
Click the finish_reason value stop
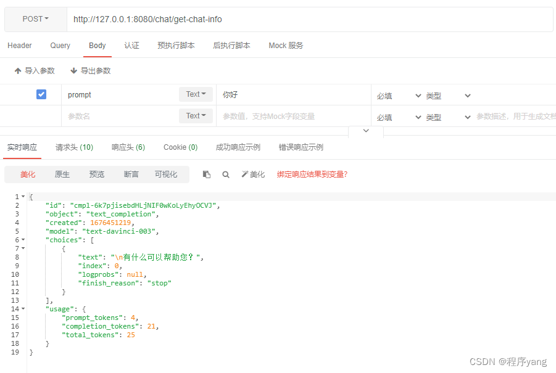coord(159,283)
